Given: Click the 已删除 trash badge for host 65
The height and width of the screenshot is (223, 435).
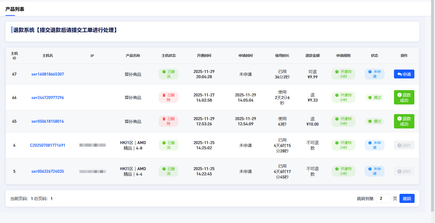Looking at the screenshot, I should click(169, 121).
